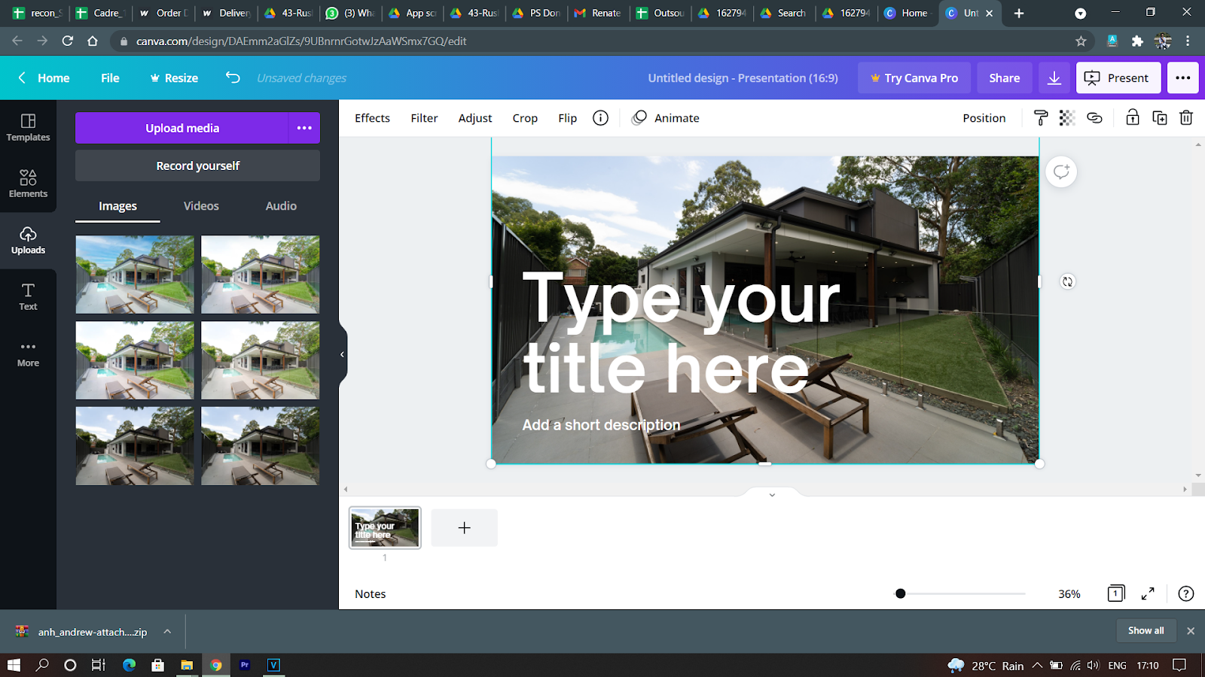Adjust the zoom slider

(x=900, y=594)
